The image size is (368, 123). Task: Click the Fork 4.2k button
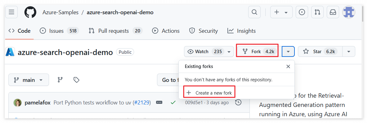pyautogui.click(x=258, y=51)
